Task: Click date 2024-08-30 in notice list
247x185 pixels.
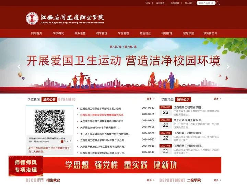Action: click(148, 133)
